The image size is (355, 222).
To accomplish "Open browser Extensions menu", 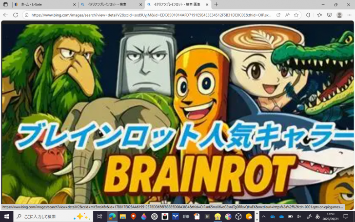I will pos(308,15).
